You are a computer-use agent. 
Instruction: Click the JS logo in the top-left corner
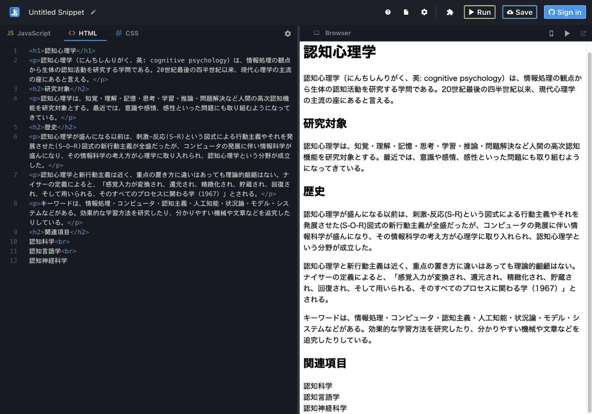click(14, 12)
